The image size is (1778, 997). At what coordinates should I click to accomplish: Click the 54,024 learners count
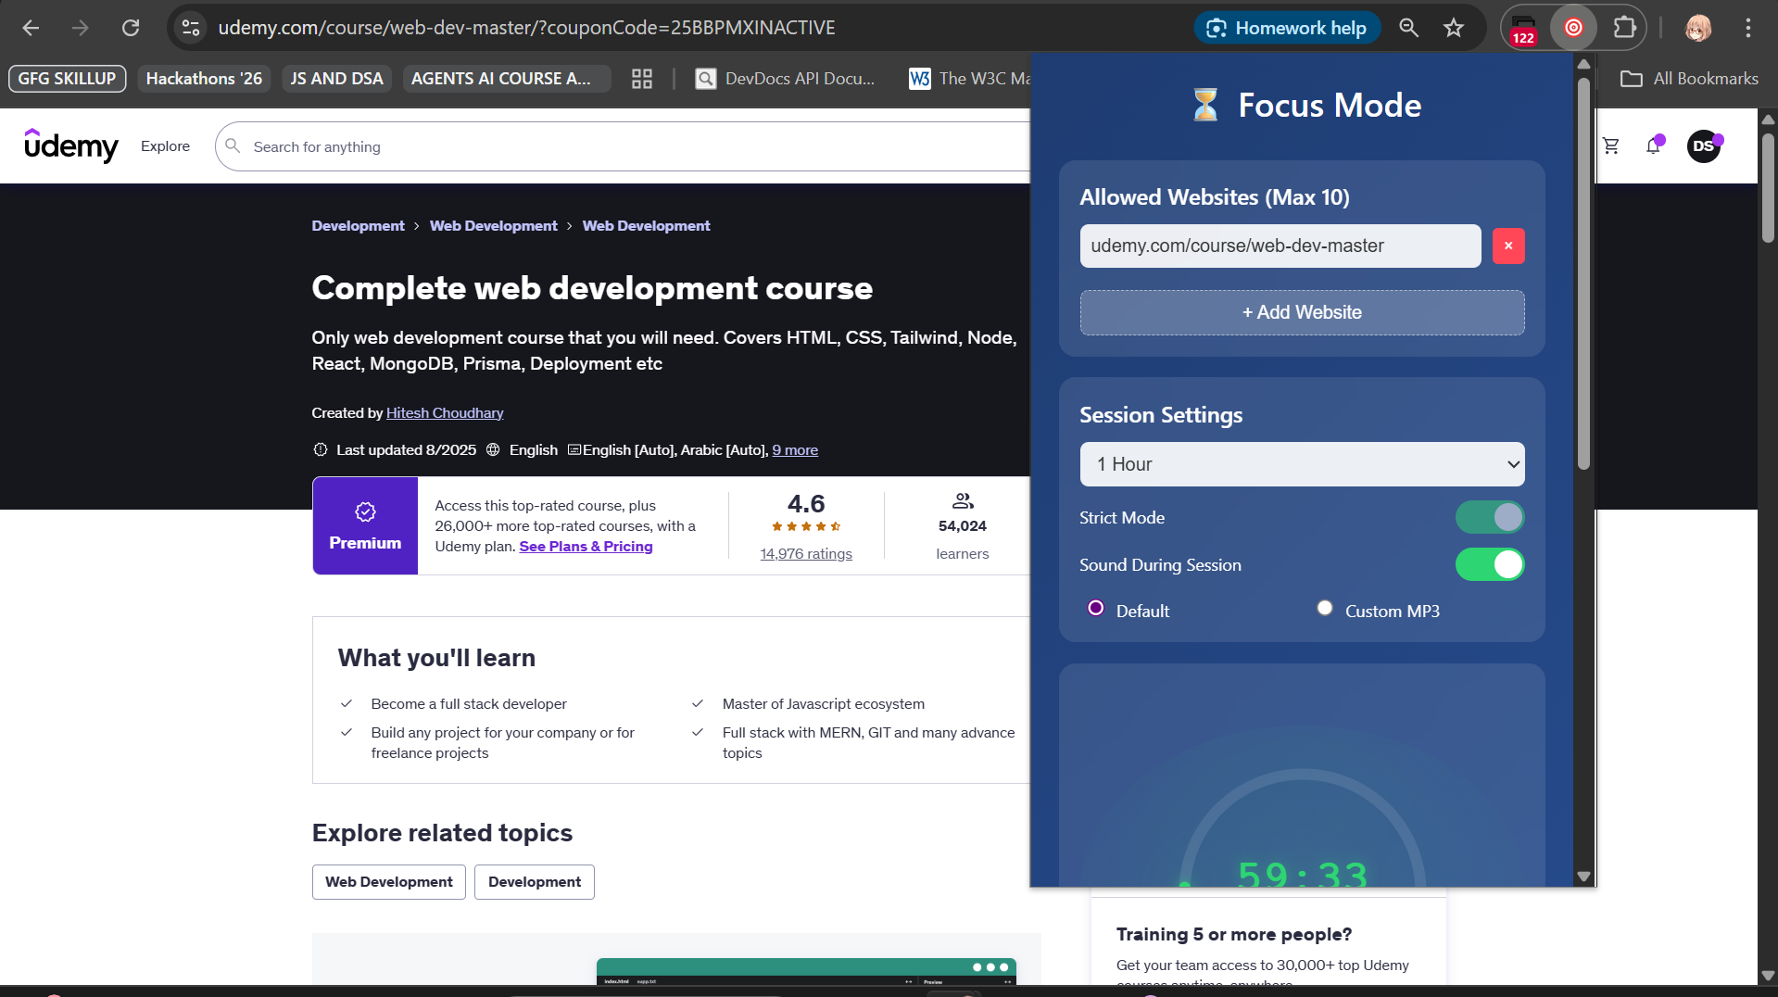[963, 526]
